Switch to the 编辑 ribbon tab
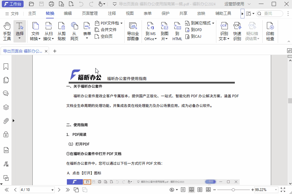The height and width of the screenshot is (194, 292). pyautogui.click(x=69, y=13)
